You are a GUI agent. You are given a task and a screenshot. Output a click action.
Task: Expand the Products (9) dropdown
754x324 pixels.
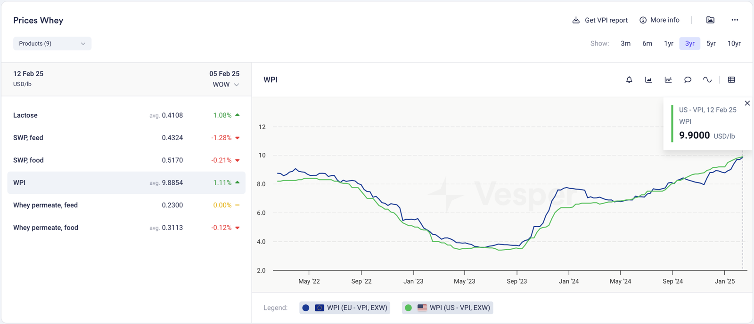52,43
